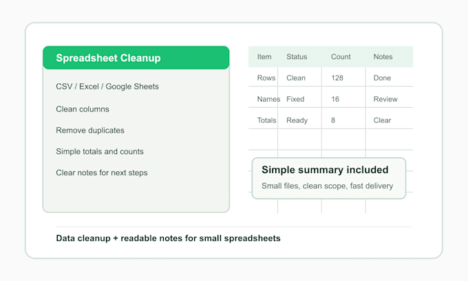468x281 pixels.
Task: Click the 'Count' column header
Action: 341,56
